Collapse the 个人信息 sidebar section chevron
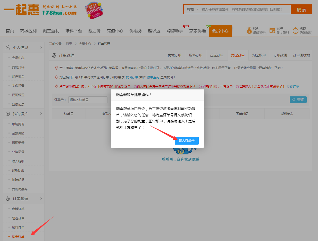The image size is (318, 241). pyautogui.click(x=41, y=47)
